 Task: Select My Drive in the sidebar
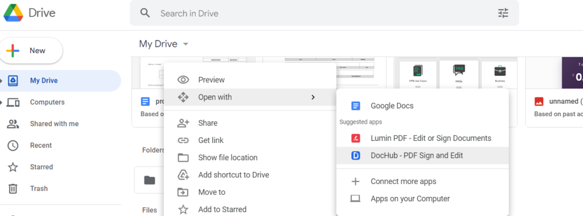click(x=60, y=80)
